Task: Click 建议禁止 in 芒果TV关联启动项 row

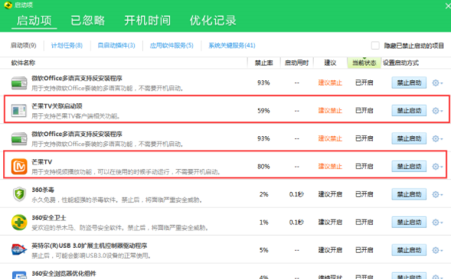Action: click(330, 111)
